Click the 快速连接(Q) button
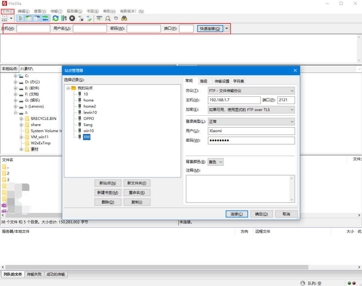This screenshot has height=286, width=362. coord(210,28)
